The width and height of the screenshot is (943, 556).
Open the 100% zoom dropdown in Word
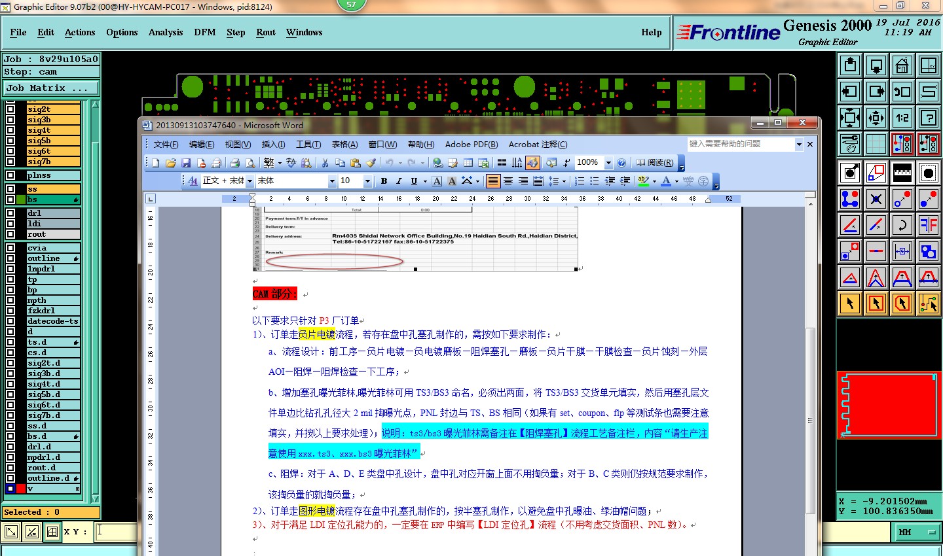[x=608, y=163]
